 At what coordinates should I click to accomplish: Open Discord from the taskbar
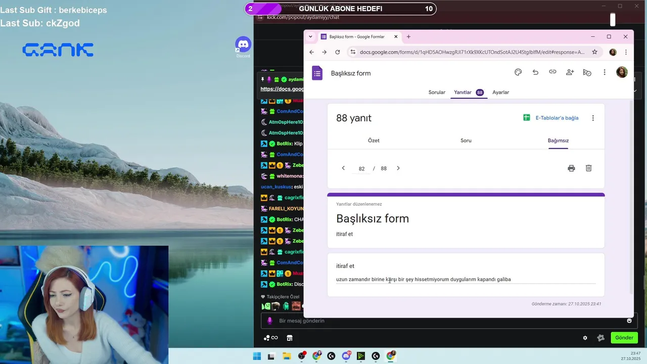coord(346,356)
